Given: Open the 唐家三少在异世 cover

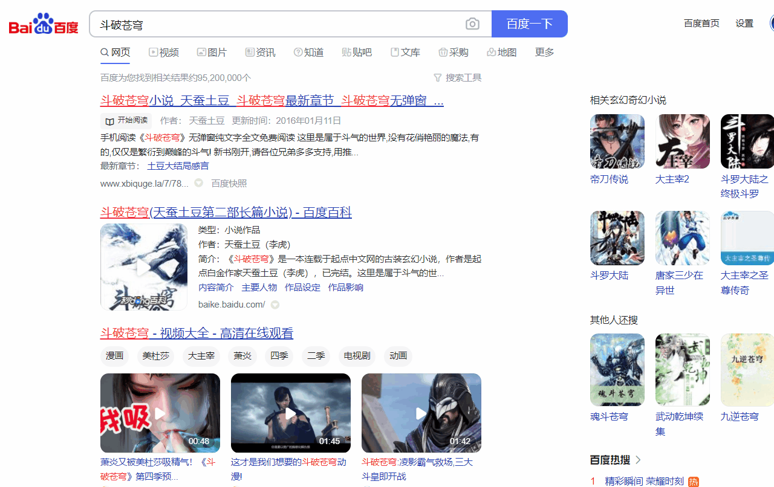Looking at the screenshot, I should (x=683, y=238).
